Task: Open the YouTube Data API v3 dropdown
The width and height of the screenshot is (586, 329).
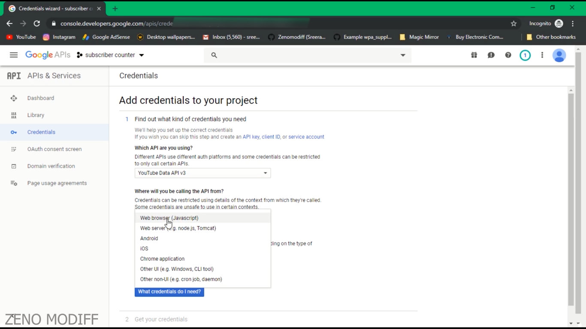Action: 202,173
